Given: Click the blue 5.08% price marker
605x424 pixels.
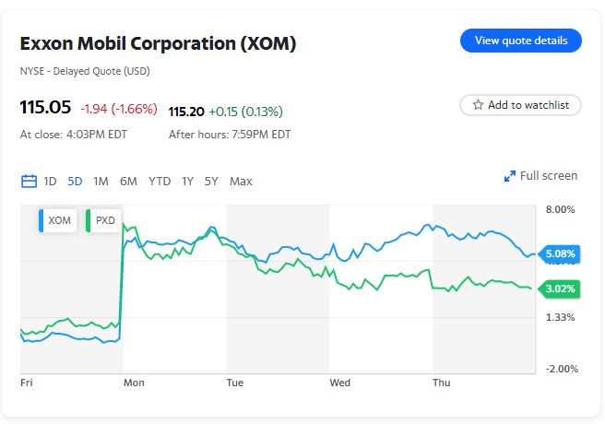Looking at the screenshot, I should pyautogui.click(x=559, y=254).
